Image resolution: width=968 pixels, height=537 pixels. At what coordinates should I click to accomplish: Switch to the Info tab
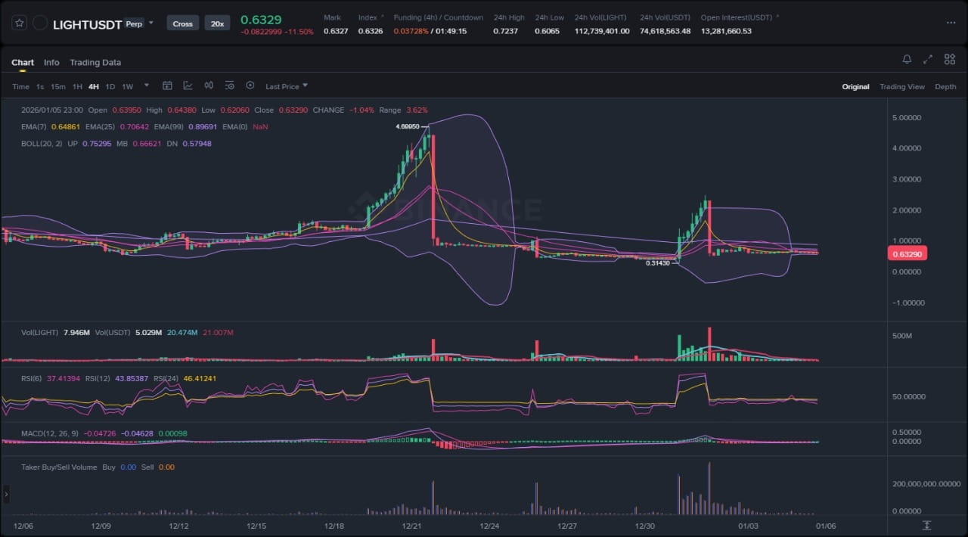[x=51, y=62]
